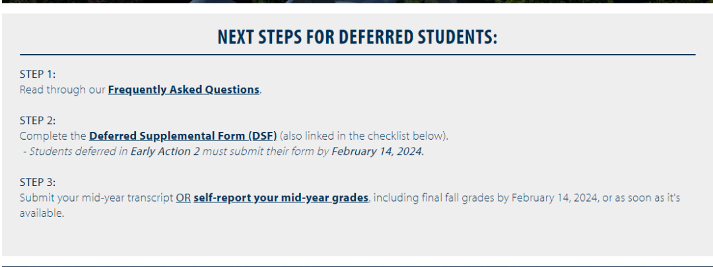Screen dimensions: 713x267
Task: Click the 'Read through our' text
Action: 62,90
